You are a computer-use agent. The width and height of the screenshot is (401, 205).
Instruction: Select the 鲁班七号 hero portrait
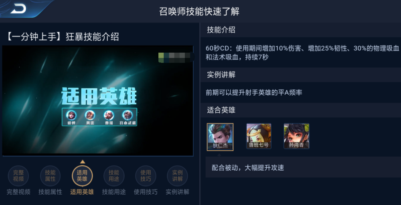[259, 136]
